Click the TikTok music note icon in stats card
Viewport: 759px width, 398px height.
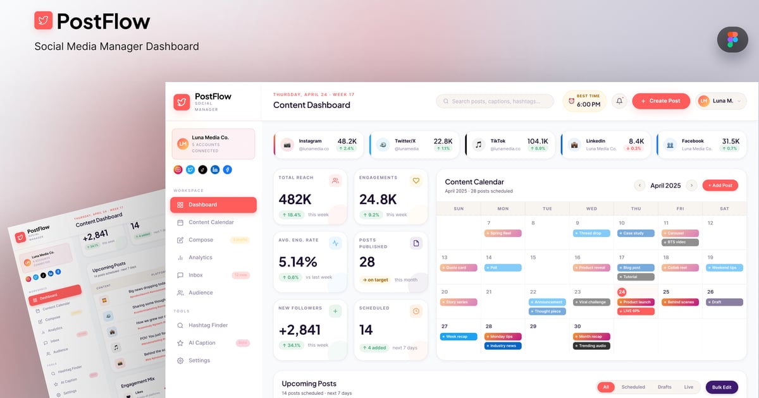point(479,145)
